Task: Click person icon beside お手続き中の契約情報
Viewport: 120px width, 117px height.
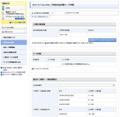Action: coord(32,13)
